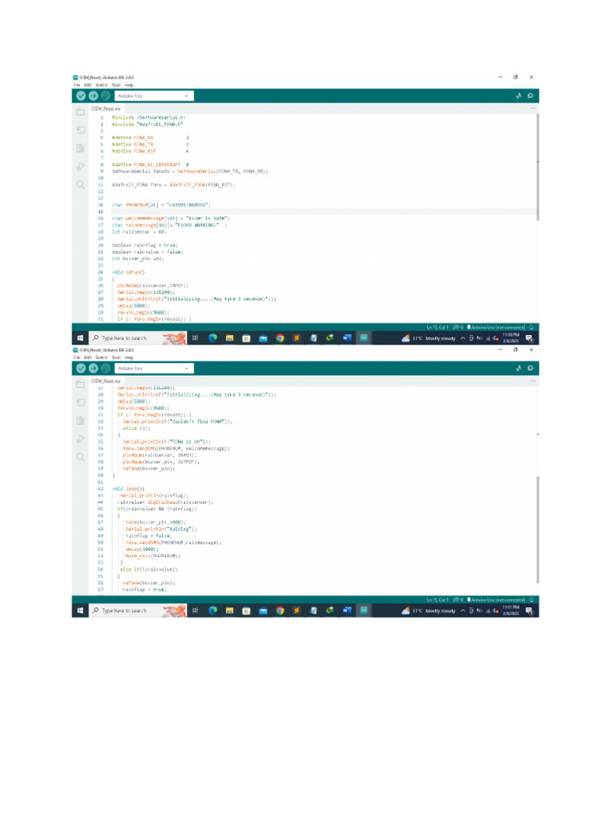Select GSM_flood.ino tab in lower editor
611x815 pixels.
106,380
